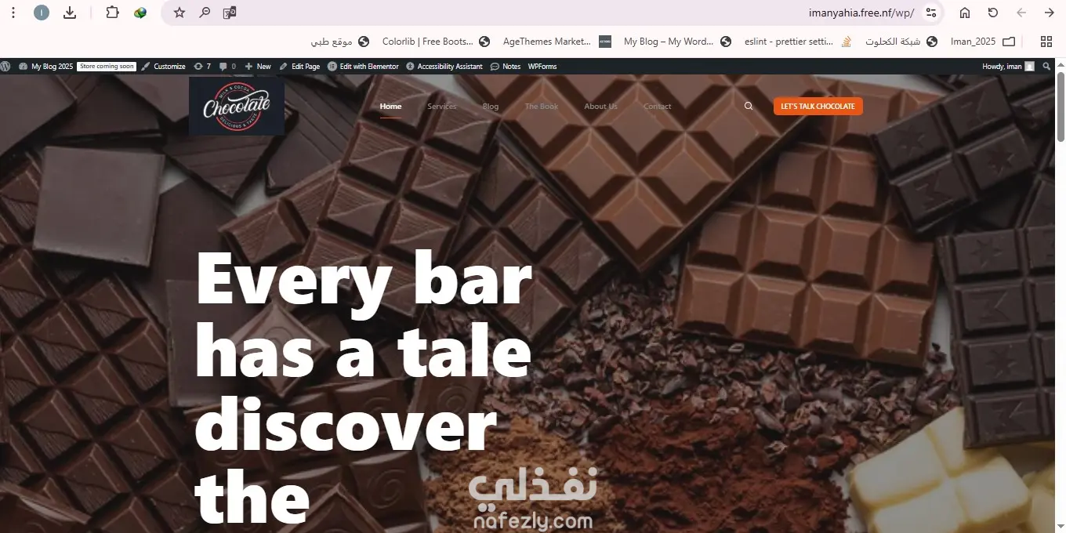Bookmark this page with the star icon
The image size is (1066, 533).
[x=179, y=13]
